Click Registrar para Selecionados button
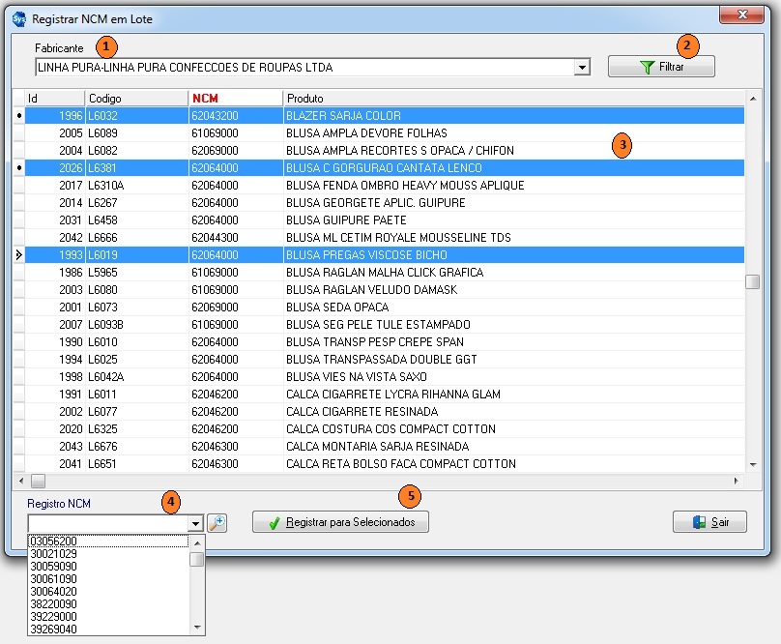The width and height of the screenshot is (781, 644). [340, 522]
